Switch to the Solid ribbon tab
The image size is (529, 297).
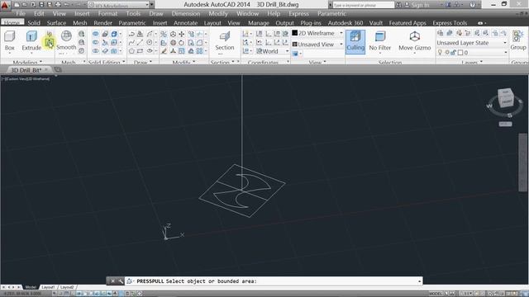tap(34, 23)
